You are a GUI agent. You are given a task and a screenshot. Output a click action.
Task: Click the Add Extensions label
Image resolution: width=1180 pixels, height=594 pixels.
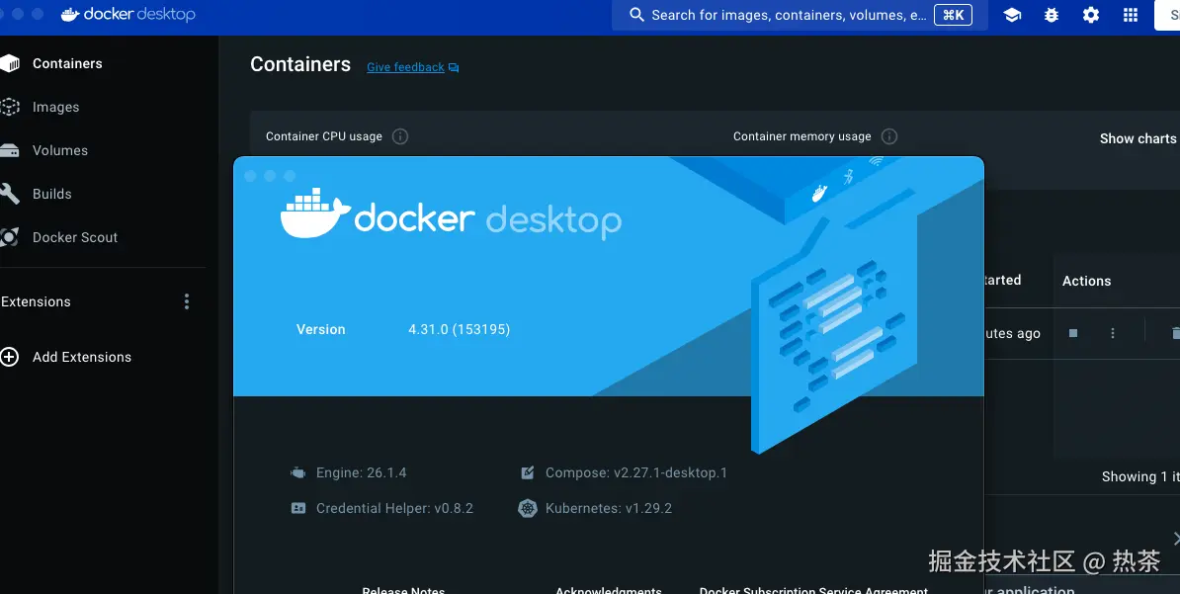(x=82, y=357)
